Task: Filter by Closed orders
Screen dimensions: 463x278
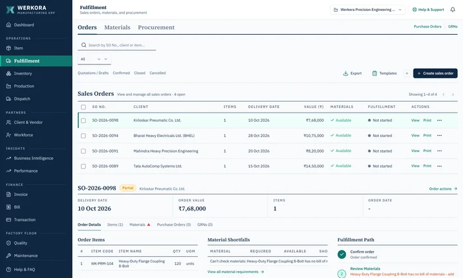Action: tap(140, 73)
